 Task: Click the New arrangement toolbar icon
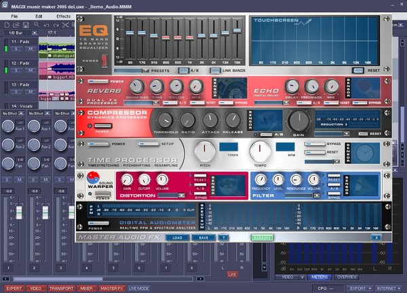tap(7, 25)
